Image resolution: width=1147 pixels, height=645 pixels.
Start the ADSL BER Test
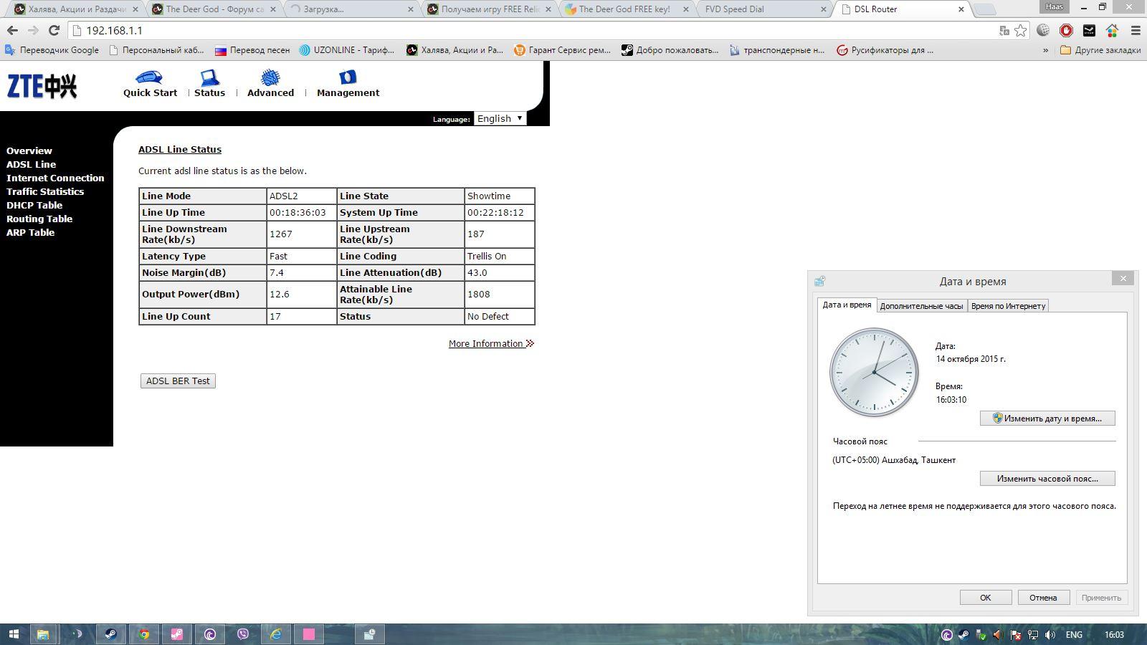pyautogui.click(x=178, y=381)
